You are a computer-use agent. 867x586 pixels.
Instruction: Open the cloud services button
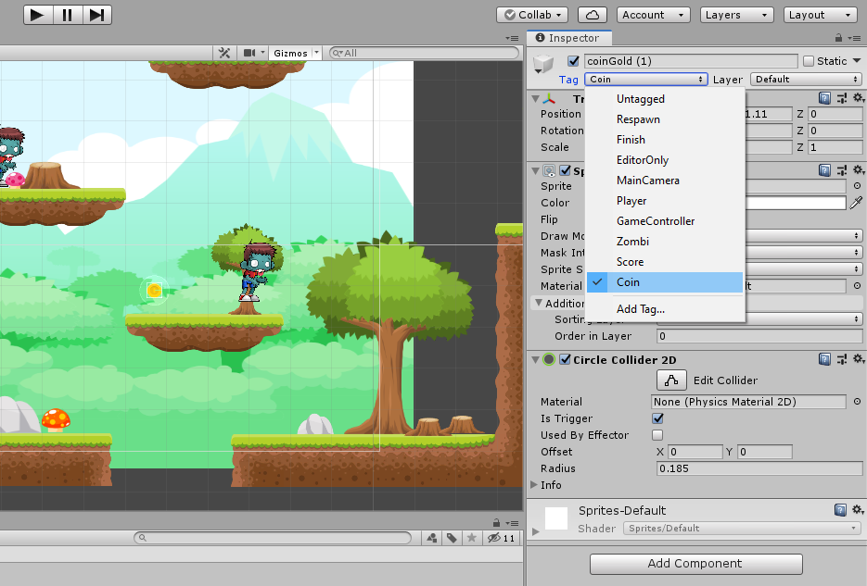593,15
